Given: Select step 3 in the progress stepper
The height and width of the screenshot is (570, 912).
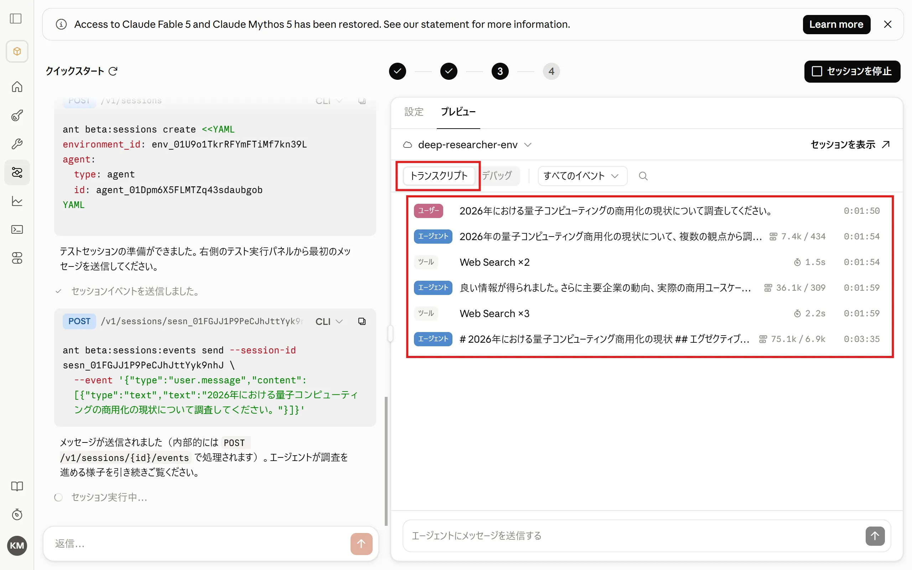Looking at the screenshot, I should pyautogui.click(x=500, y=71).
